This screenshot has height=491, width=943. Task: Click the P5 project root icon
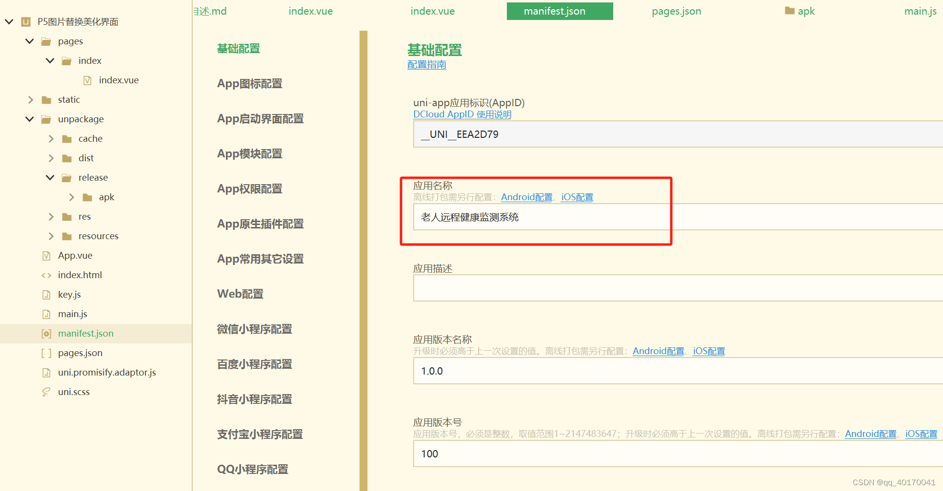click(x=26, y=21)
